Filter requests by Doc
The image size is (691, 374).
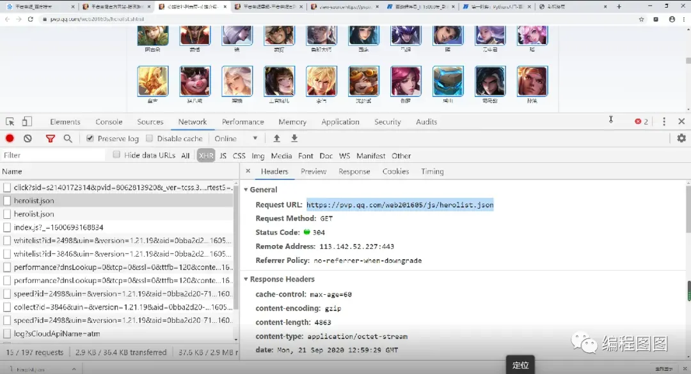326,156
